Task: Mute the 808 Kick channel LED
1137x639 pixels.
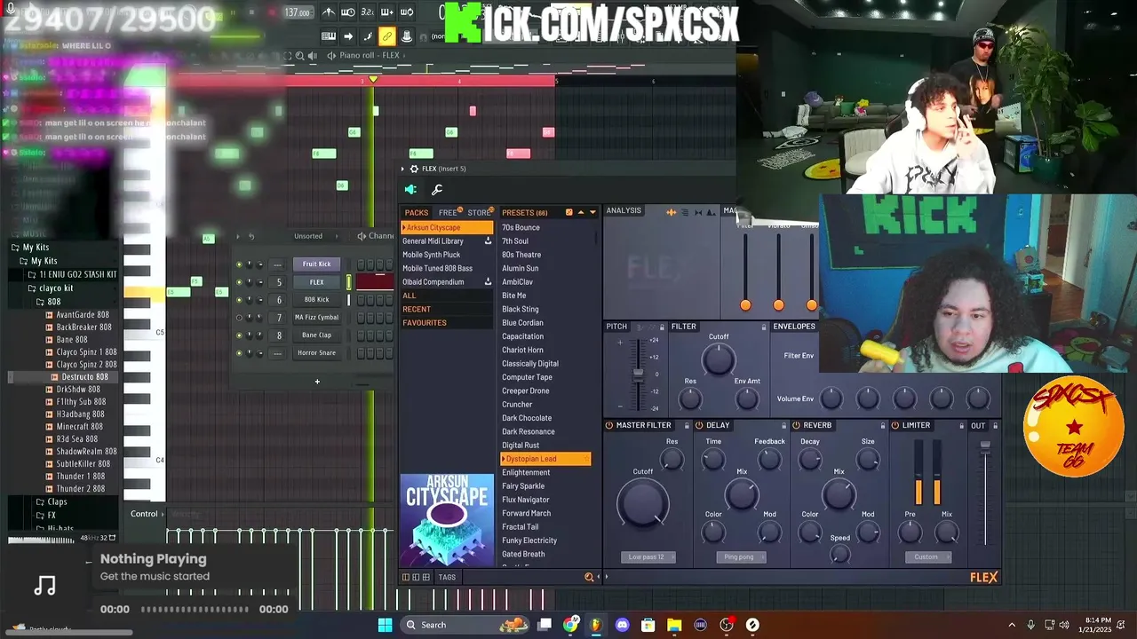Action: (x=238, y=300)
